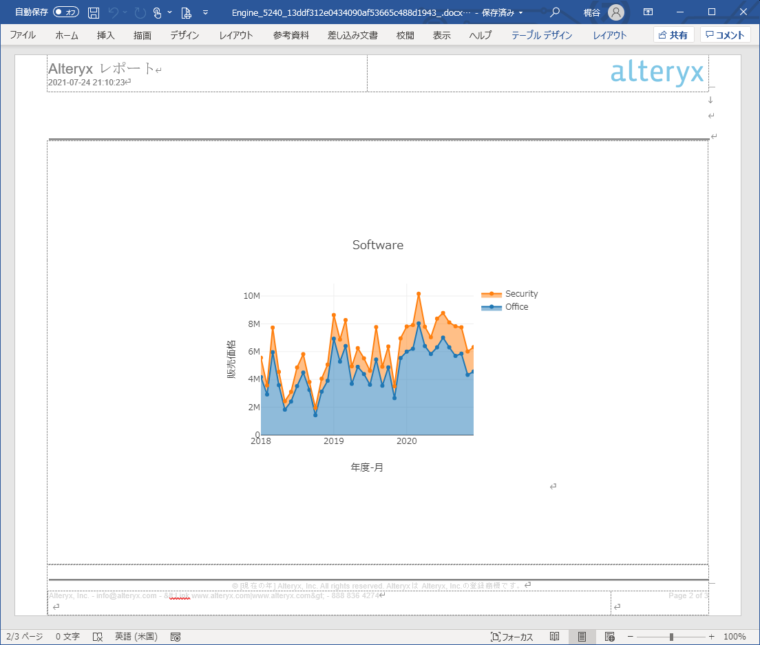The height and width of the screenshot is (645, 760).
Task: Open the user account avatar icon
Action: point(616,12)
